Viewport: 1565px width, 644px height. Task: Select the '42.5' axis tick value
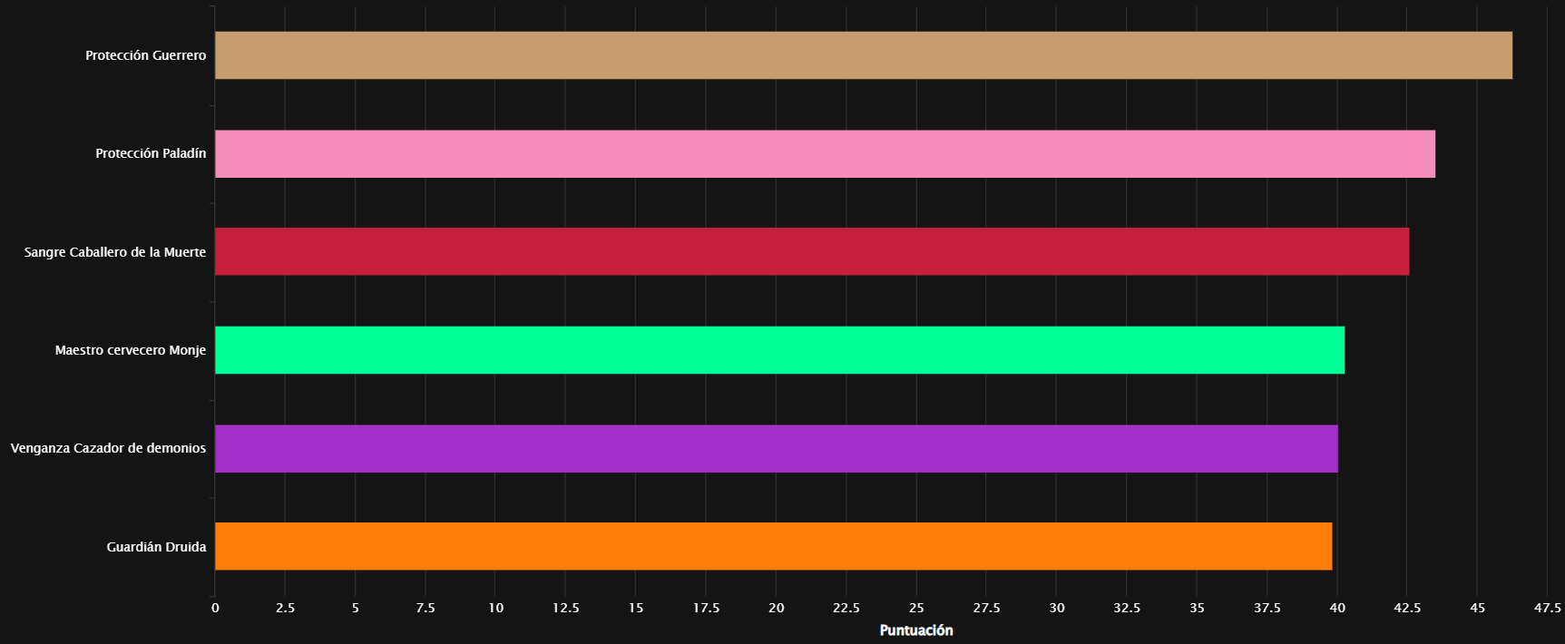click(1407, 608)
